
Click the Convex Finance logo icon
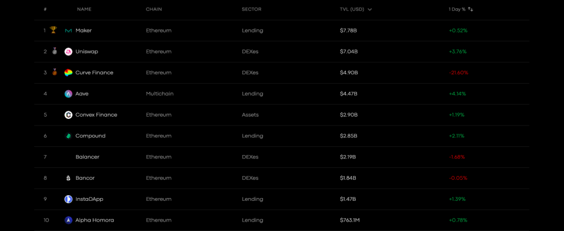point(68,115)
